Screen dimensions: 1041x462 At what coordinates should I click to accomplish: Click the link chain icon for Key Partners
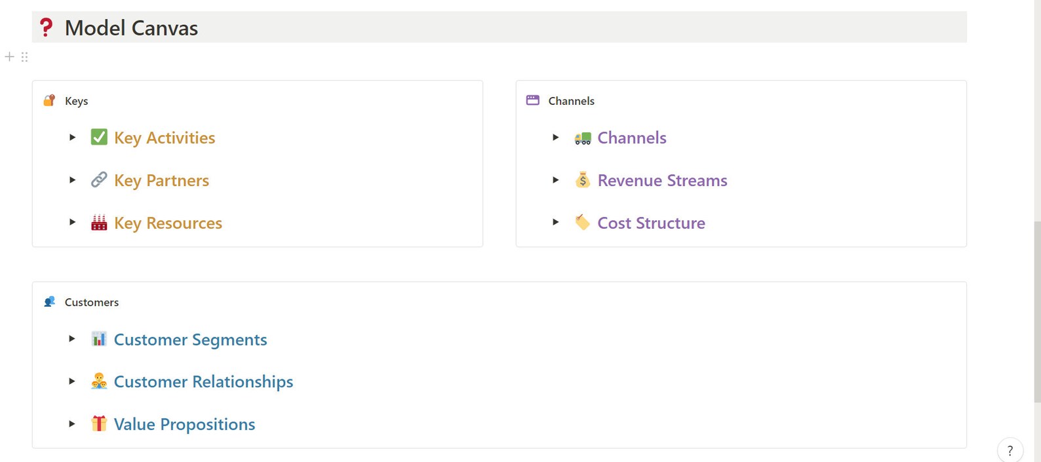pos(99,180)
